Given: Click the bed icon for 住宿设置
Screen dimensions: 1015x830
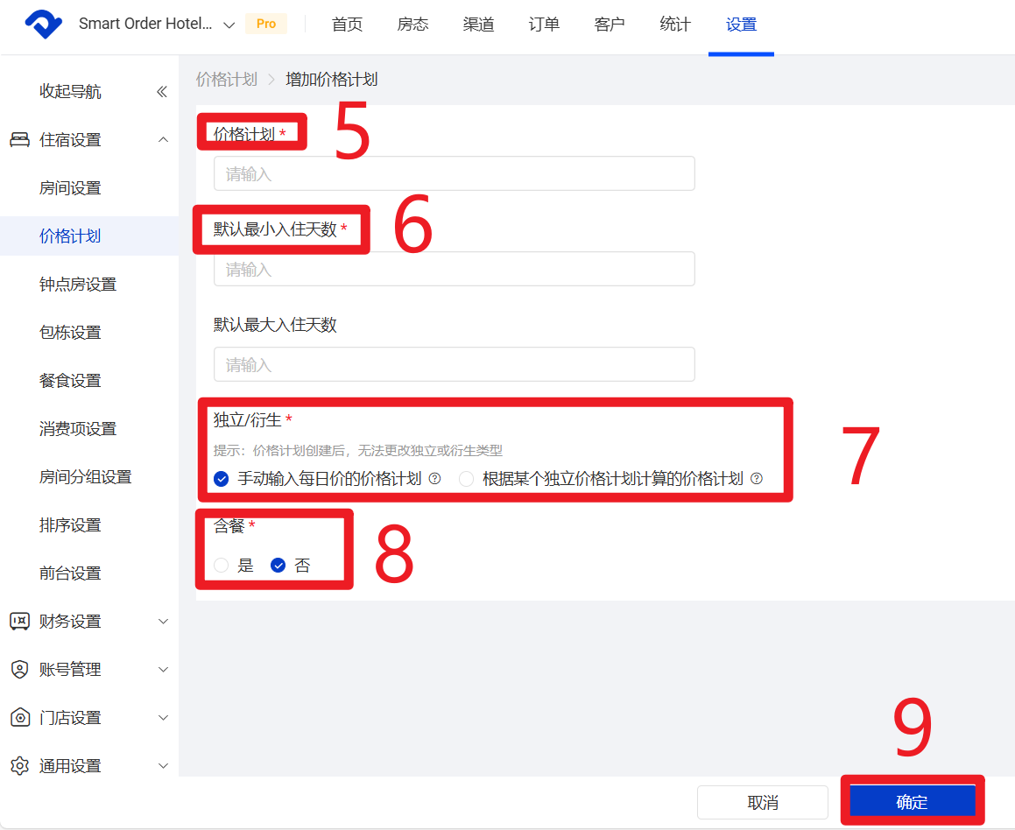Looking at the screenshot, I should click(x=19, y=140).
